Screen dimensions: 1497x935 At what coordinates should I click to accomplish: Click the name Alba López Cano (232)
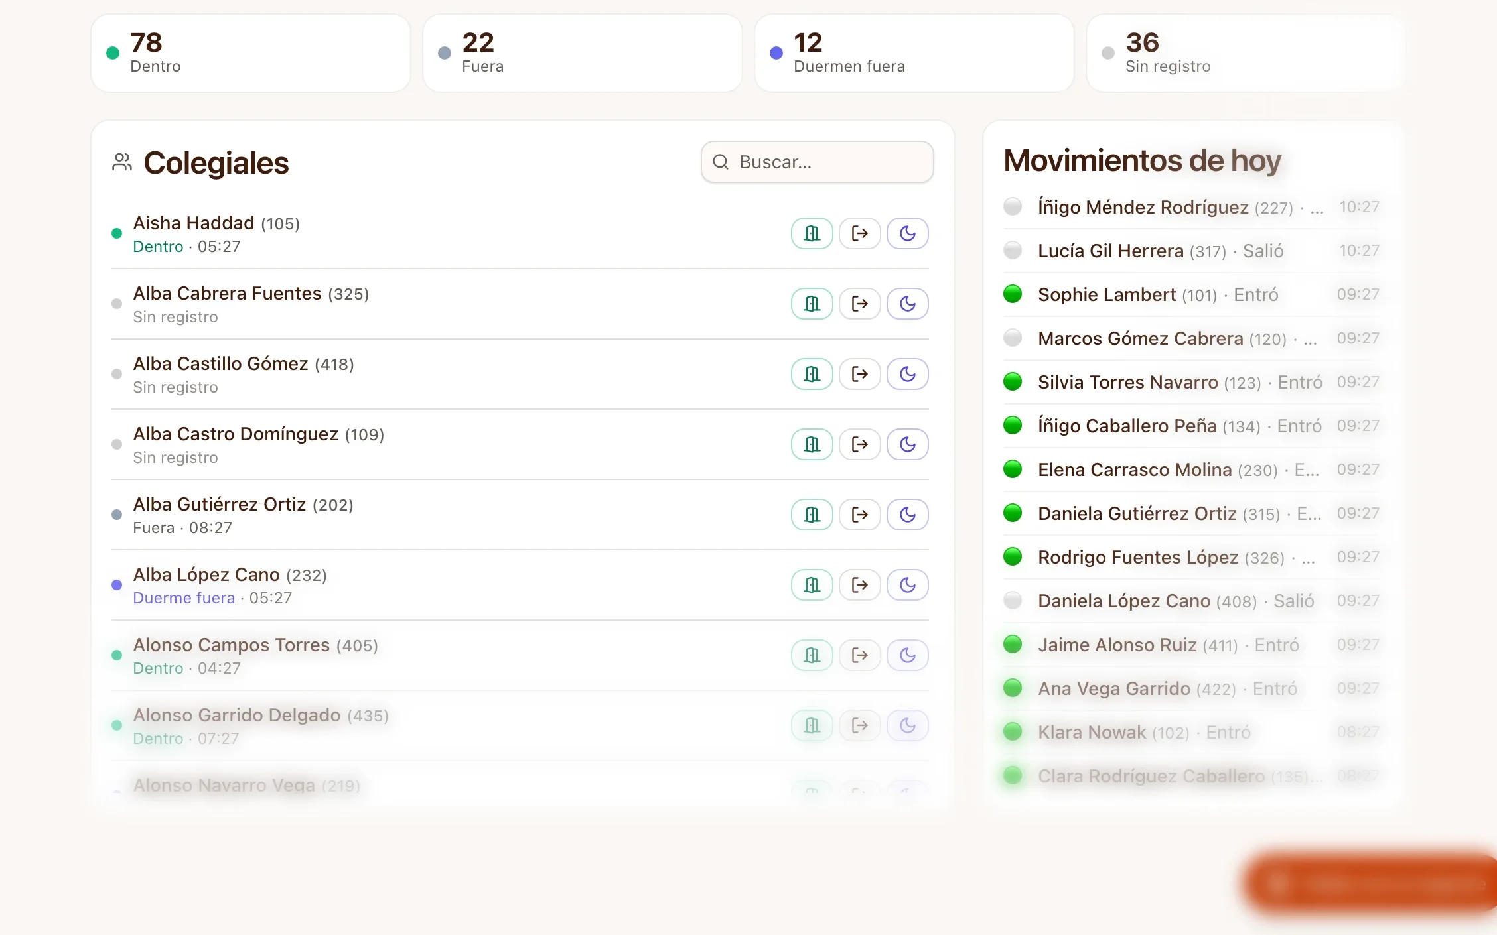(230, 575)
